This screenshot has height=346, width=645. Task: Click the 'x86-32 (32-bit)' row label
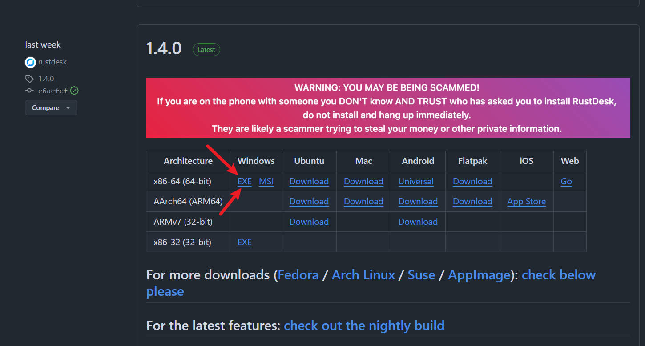click(182, 242)
